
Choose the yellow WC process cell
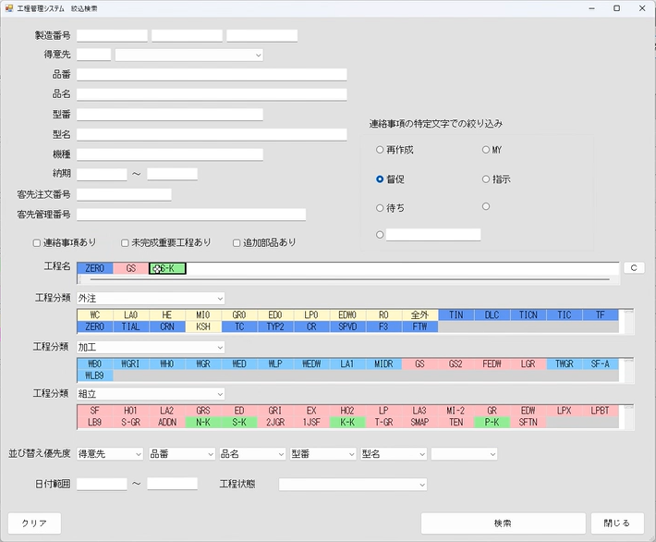pos(94,315)
